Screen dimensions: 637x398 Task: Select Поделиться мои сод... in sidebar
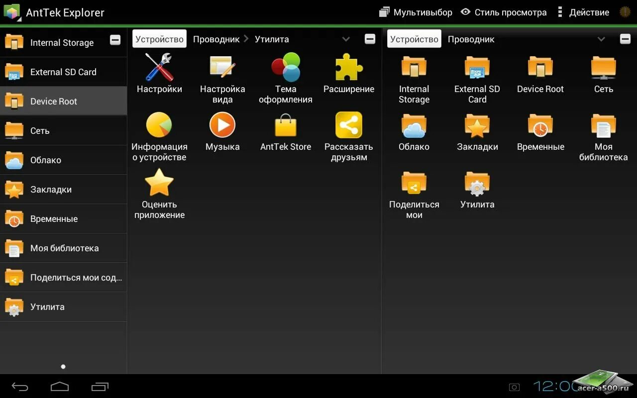pyautogui.click(x=63, y=277)
